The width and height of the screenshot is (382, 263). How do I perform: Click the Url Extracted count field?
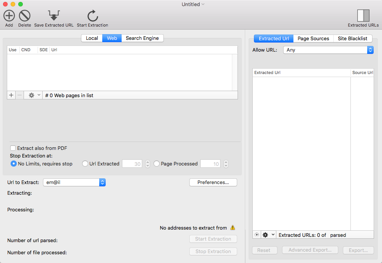[132, 164]
